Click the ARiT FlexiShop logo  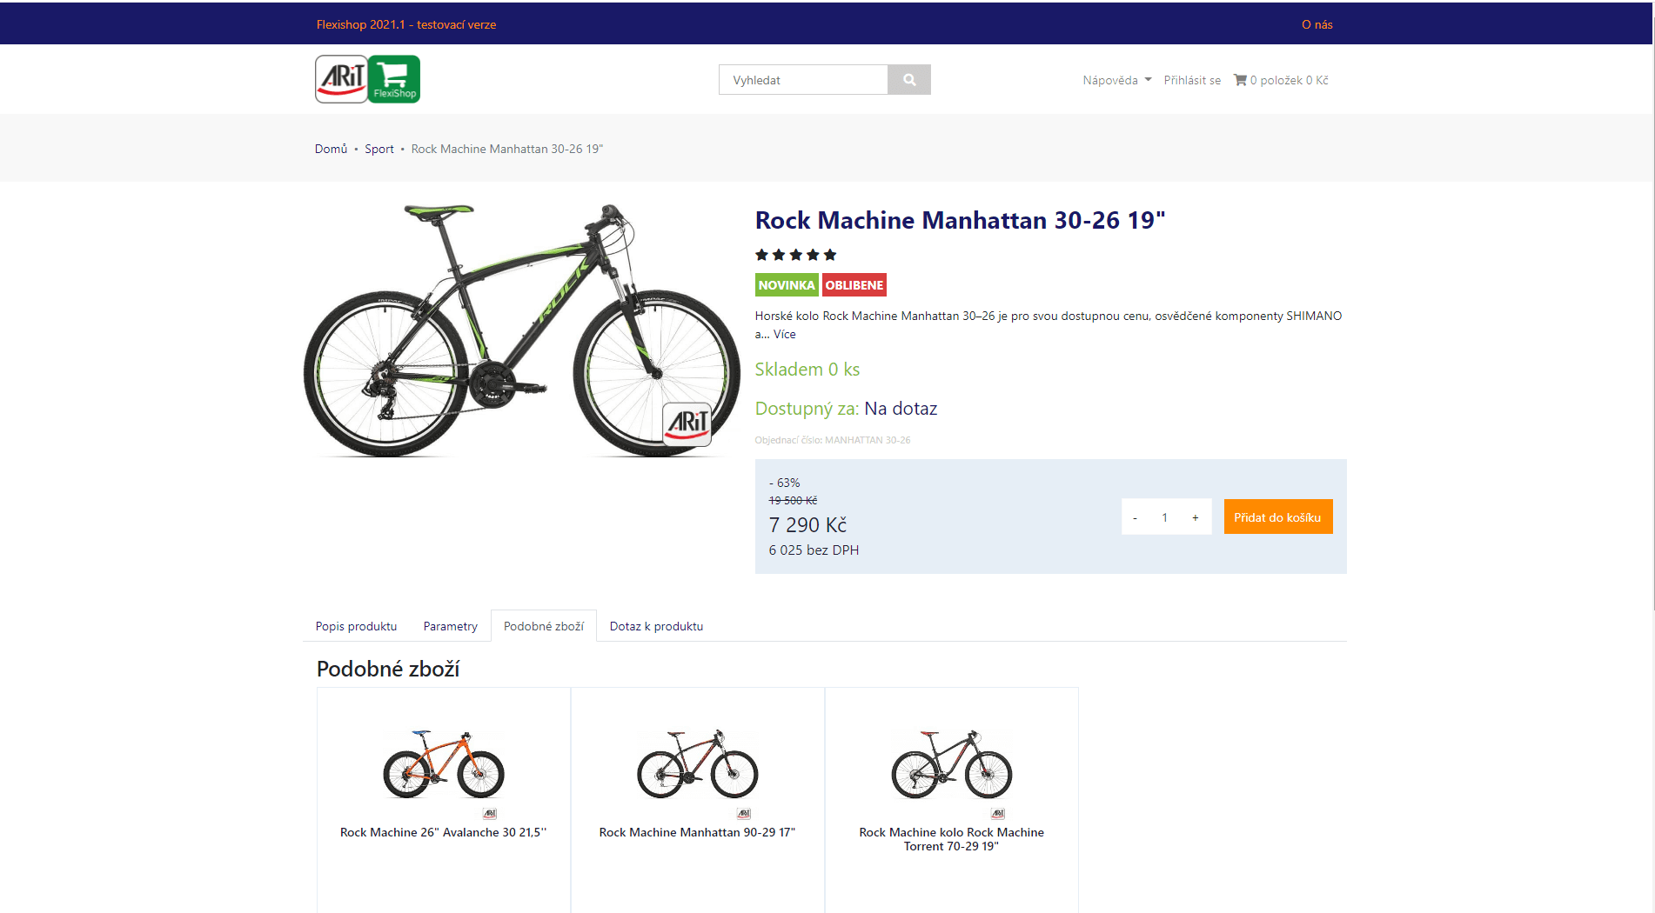(x=367, y=79)
